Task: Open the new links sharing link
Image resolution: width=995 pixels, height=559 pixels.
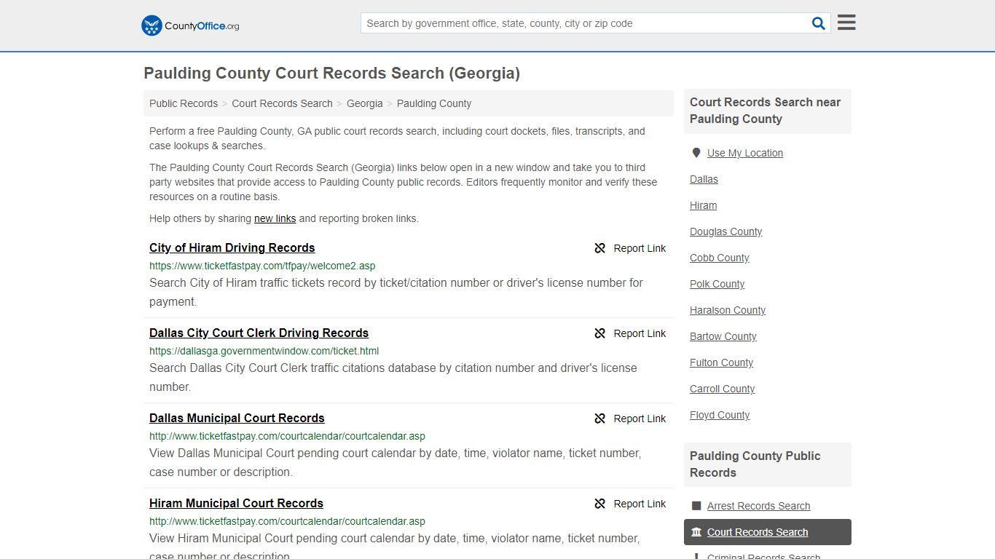Action: click(x=275, y=218)
